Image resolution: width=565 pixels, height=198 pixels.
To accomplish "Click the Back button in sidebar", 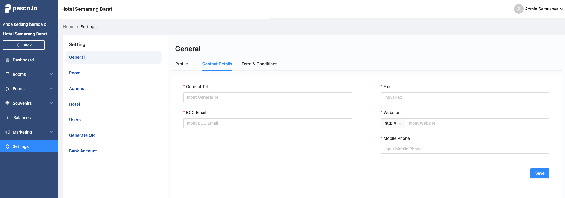I will click(x=24, y=45).
